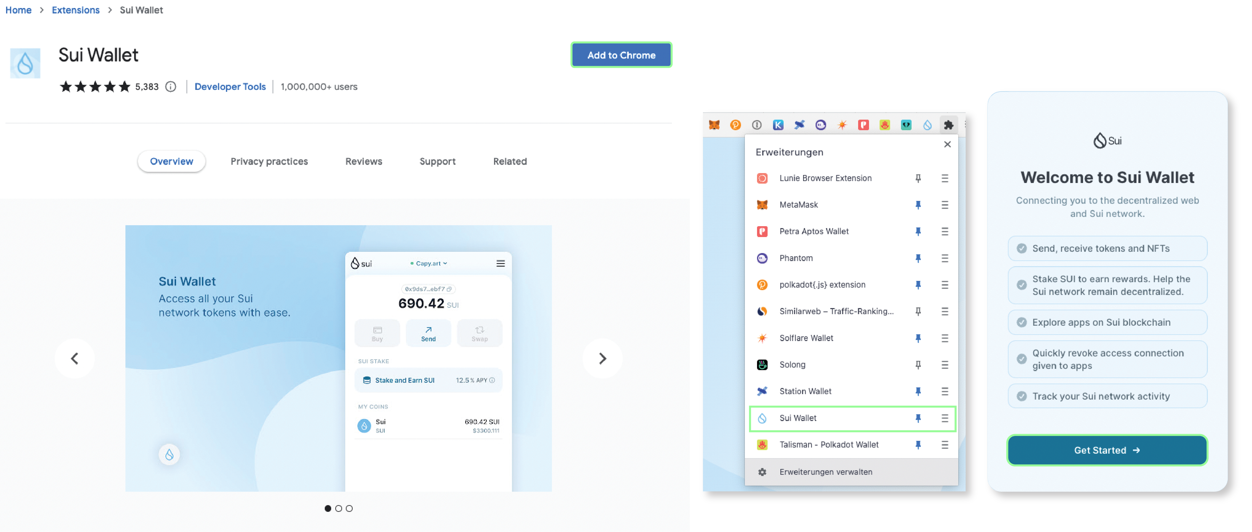Click the polkadot toolbar icon
The height and width of the screenshot is (532, 1252).
click(x=735, y=125)
